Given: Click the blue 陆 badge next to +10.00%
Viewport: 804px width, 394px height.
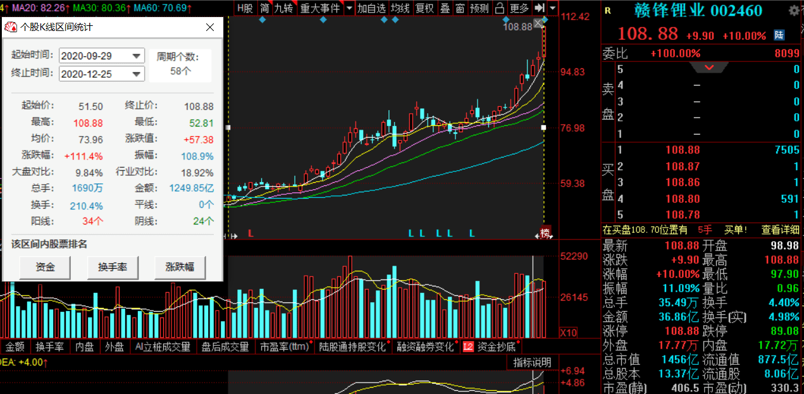Looking at the screenshot, I should (x=779, y=35).
